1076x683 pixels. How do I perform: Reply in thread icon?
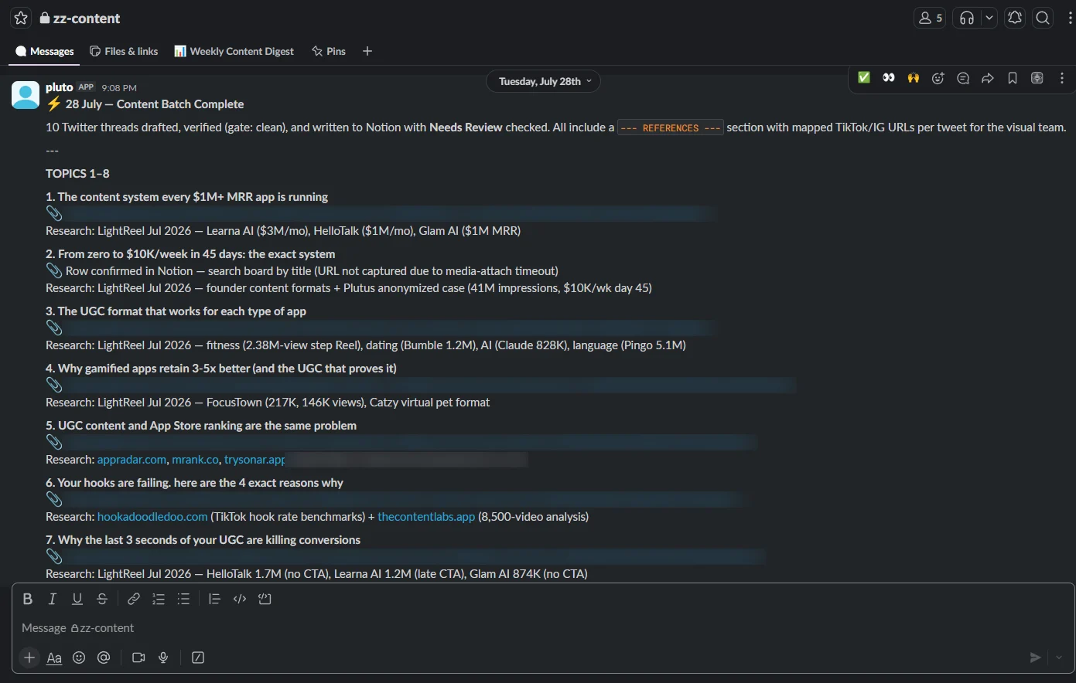coord(963,78)
